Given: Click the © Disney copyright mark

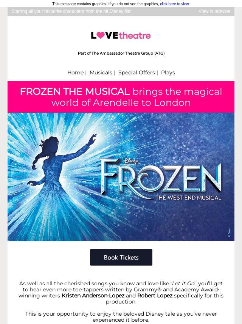Looking at the screenshot, I should [230, 233].
